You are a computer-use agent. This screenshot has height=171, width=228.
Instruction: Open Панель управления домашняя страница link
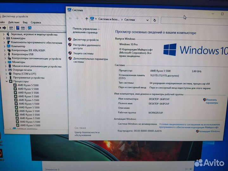coord(86,30)
